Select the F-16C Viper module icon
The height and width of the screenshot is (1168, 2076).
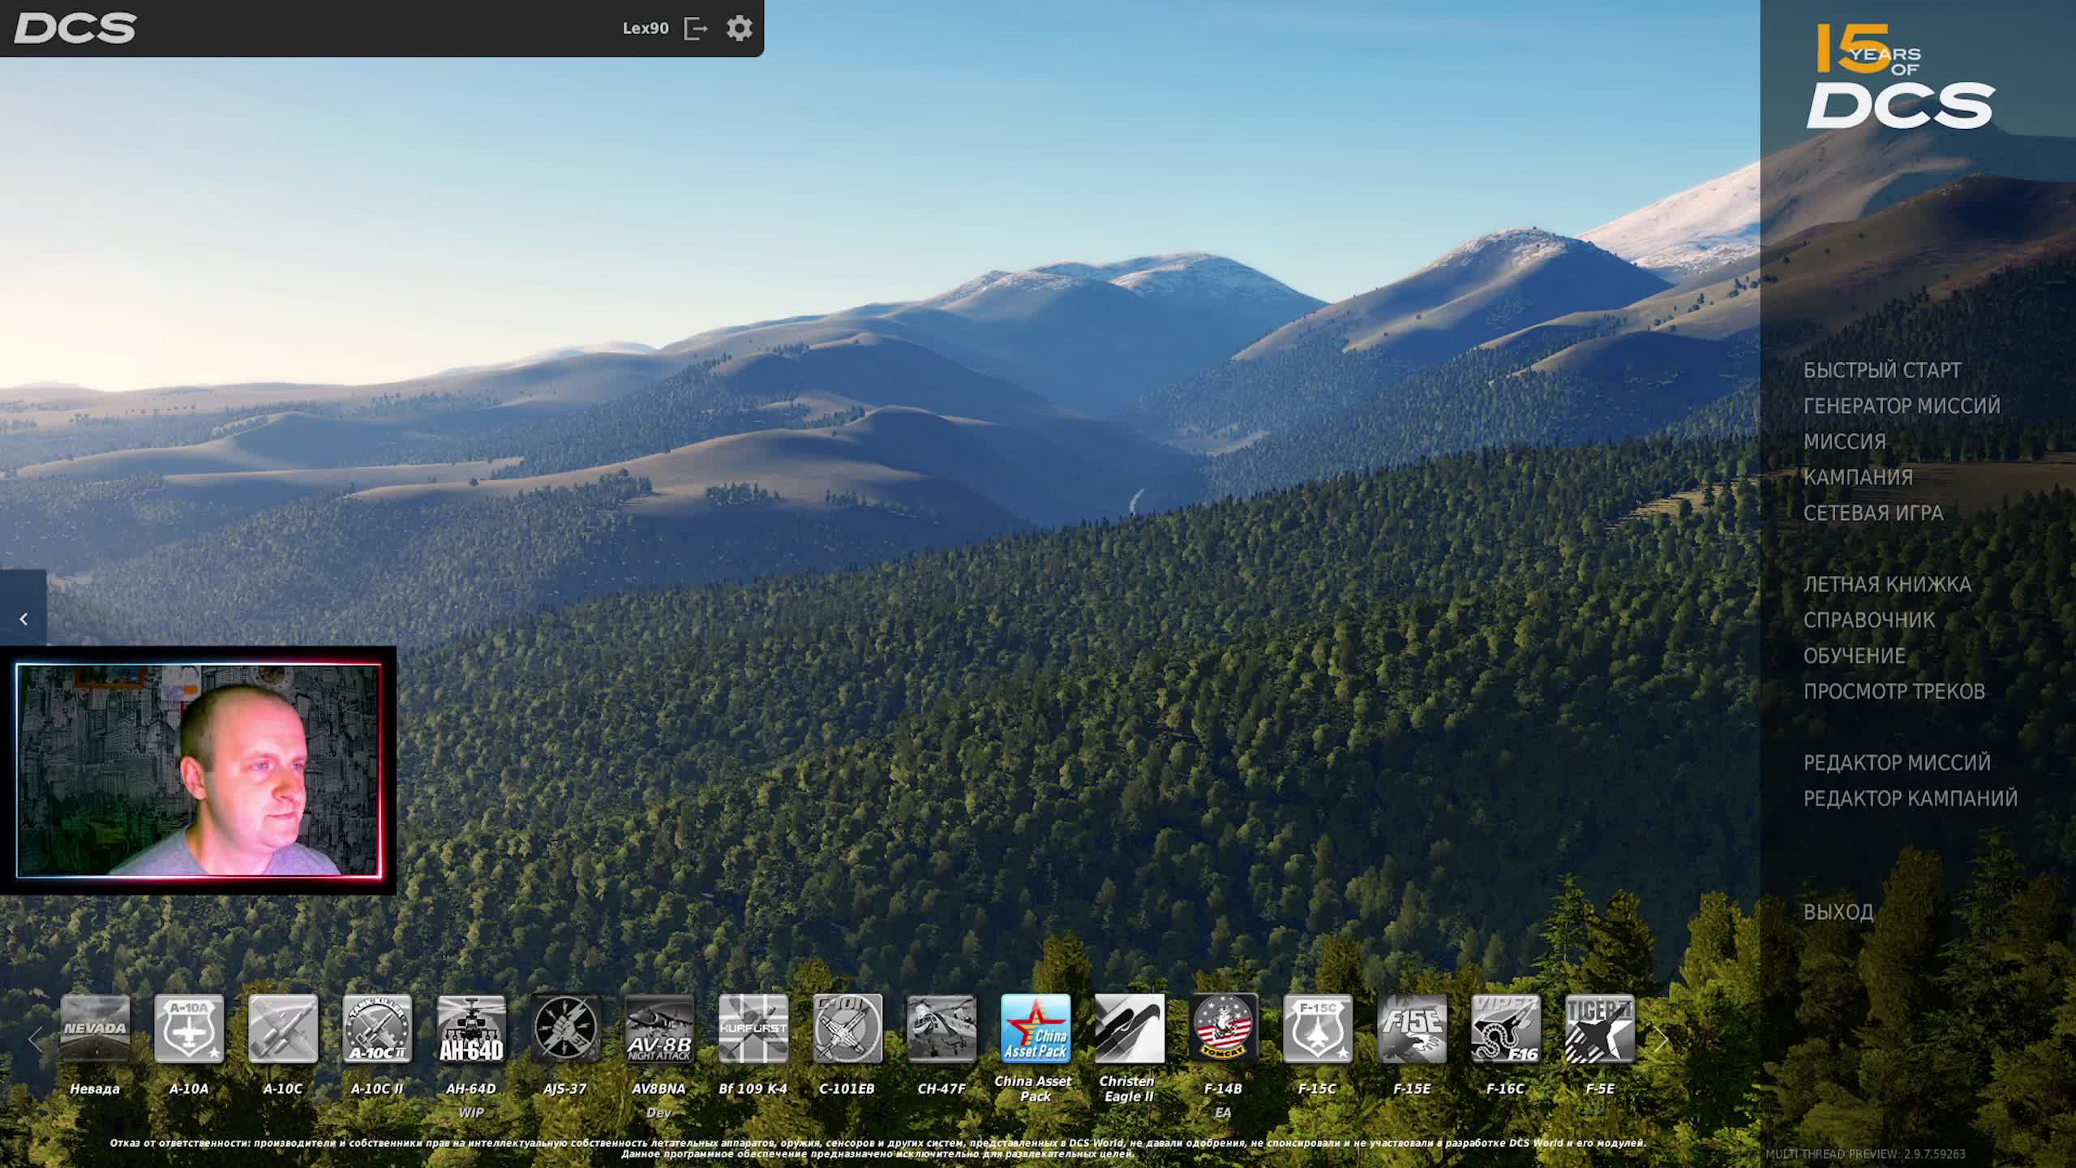tap(1505, 1028)
